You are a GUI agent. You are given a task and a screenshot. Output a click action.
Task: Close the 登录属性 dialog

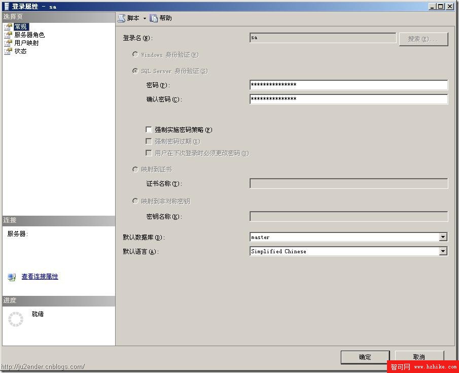(450, 7)
